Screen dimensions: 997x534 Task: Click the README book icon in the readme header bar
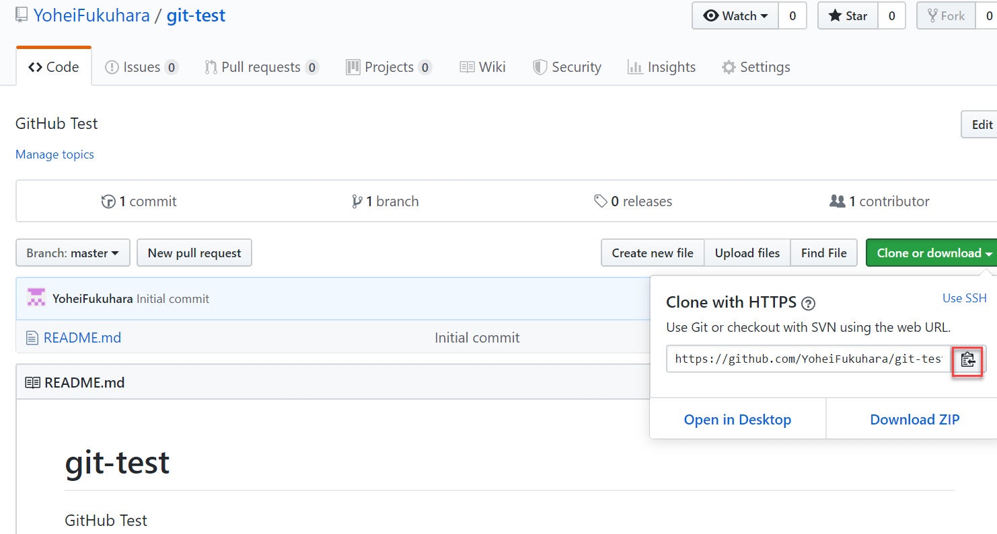[32, 382]
